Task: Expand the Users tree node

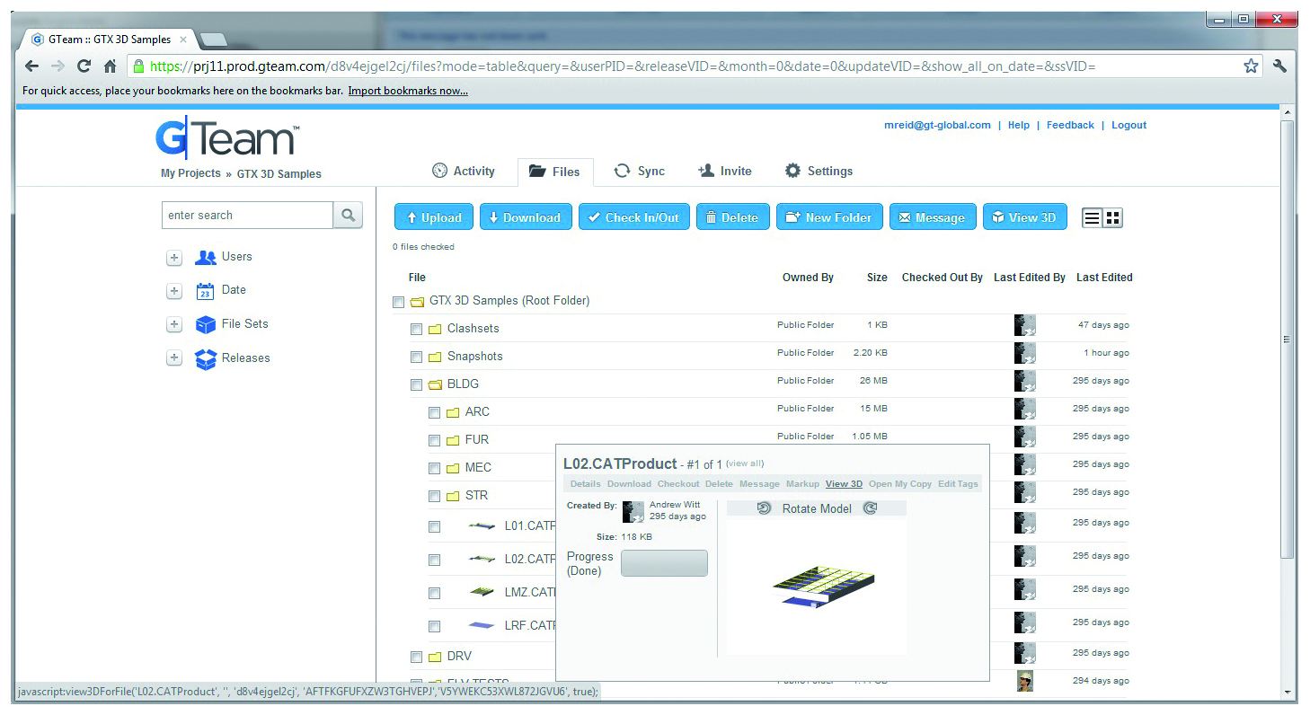Action: 174,258
